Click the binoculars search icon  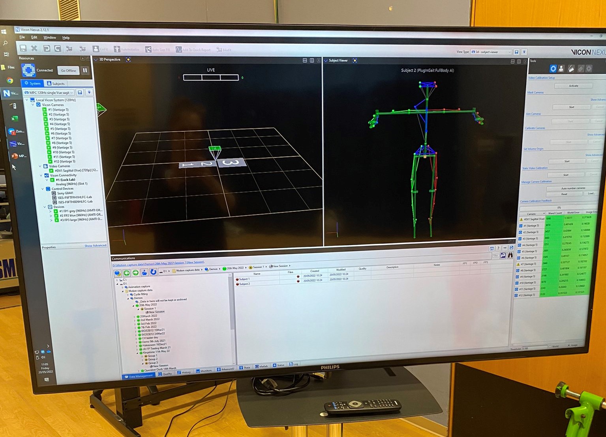pyautogui.click(x=510, y=255)
